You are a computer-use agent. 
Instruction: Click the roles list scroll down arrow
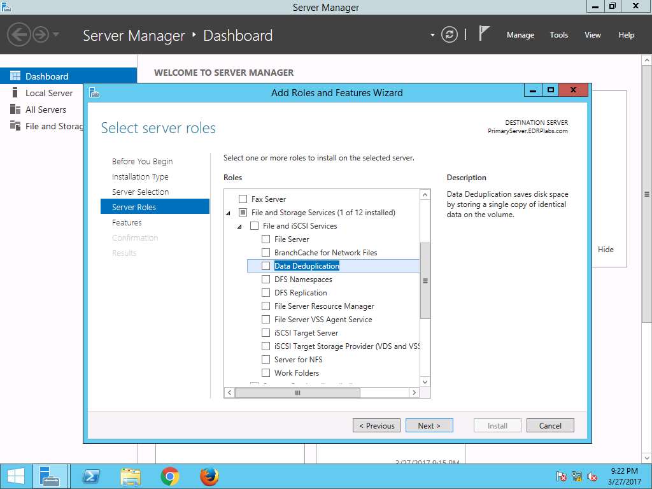425,382
